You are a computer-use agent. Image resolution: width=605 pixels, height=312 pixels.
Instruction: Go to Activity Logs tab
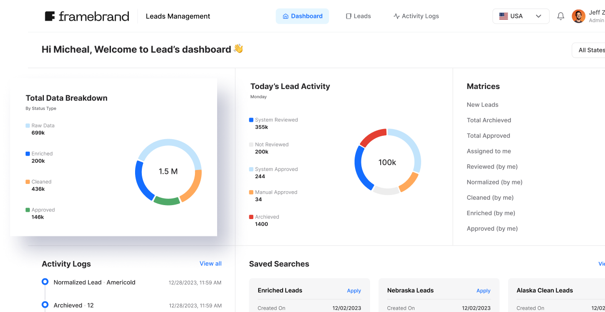pos(416,16)
